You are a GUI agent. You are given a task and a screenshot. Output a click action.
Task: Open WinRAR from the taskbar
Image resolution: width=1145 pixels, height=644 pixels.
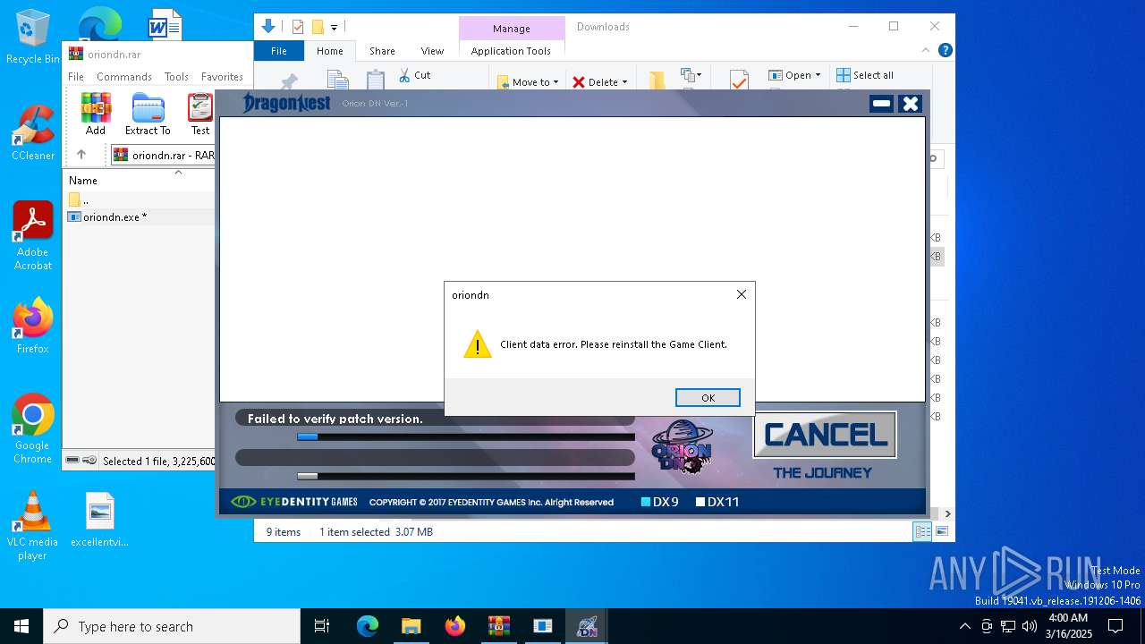pyautogui.click(x=498, y=626)
